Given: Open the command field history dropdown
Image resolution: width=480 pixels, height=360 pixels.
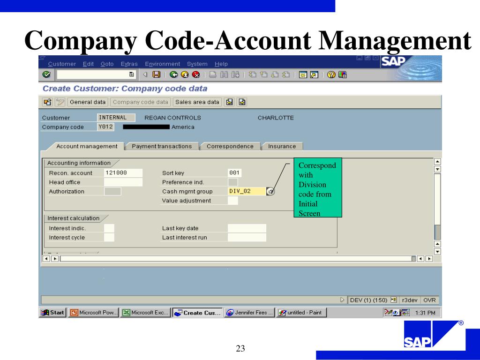Looking at the screenshot, I should 131,75.
